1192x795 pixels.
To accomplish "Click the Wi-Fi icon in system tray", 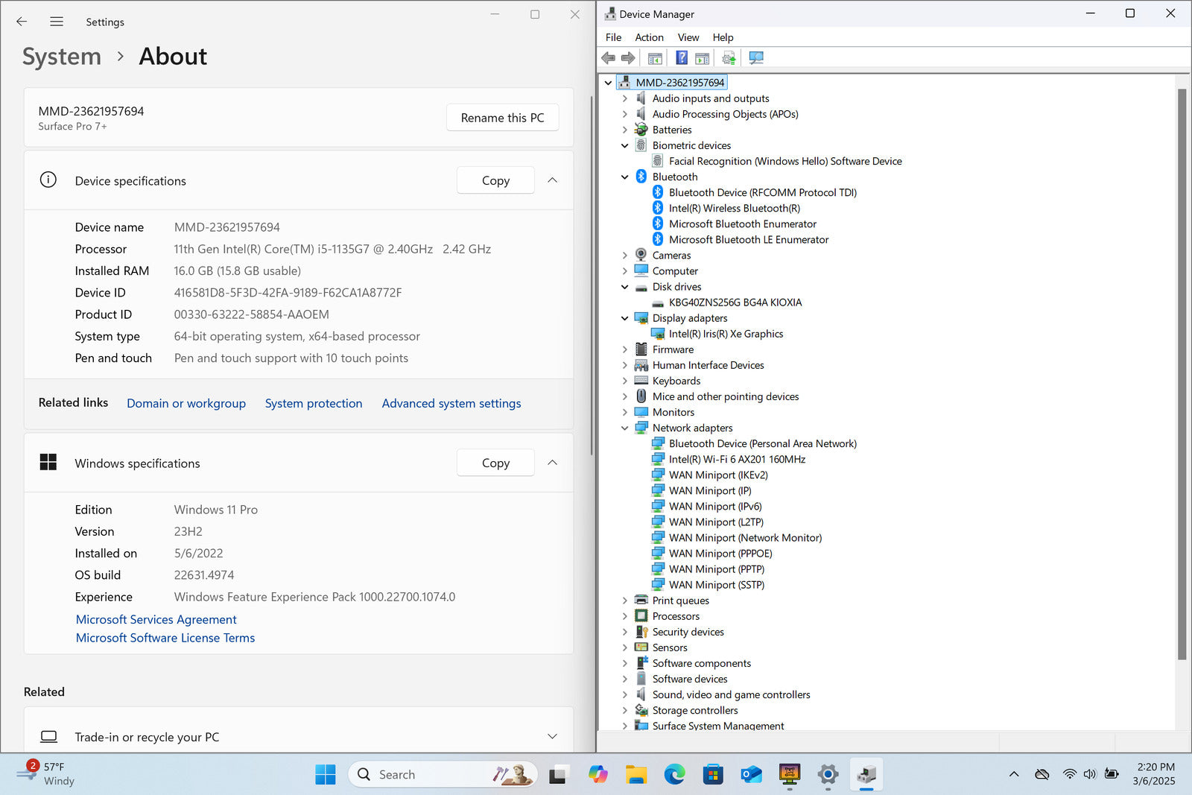I will tap(1069, 774).
